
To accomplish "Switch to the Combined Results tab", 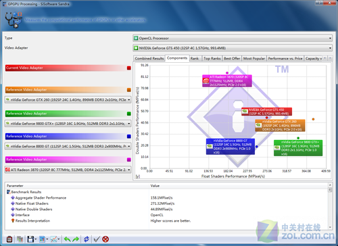I will (x=149, y=58).
